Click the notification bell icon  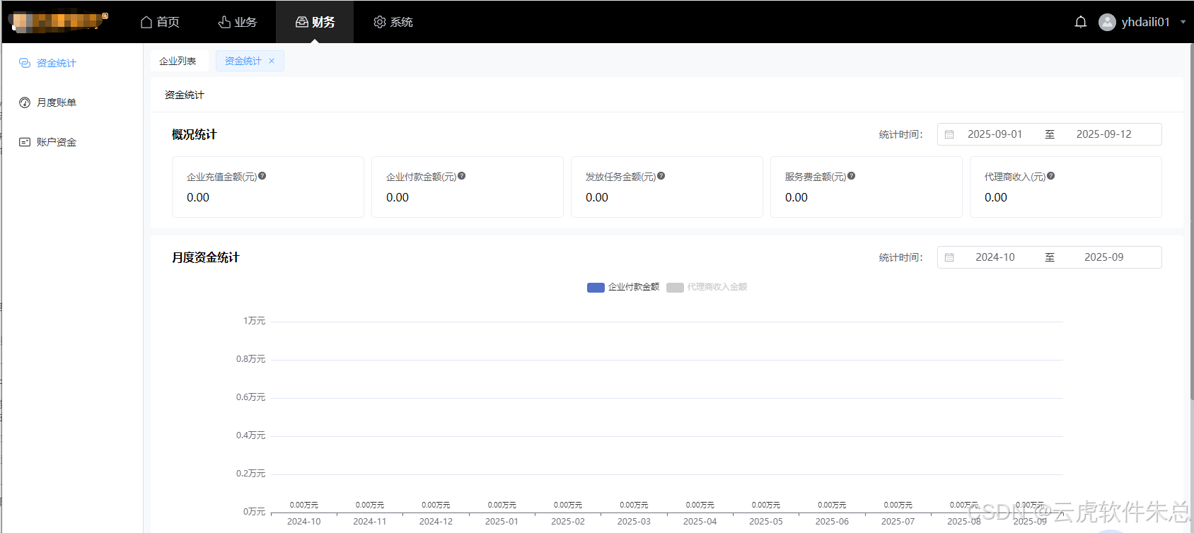coord(1080,22)
